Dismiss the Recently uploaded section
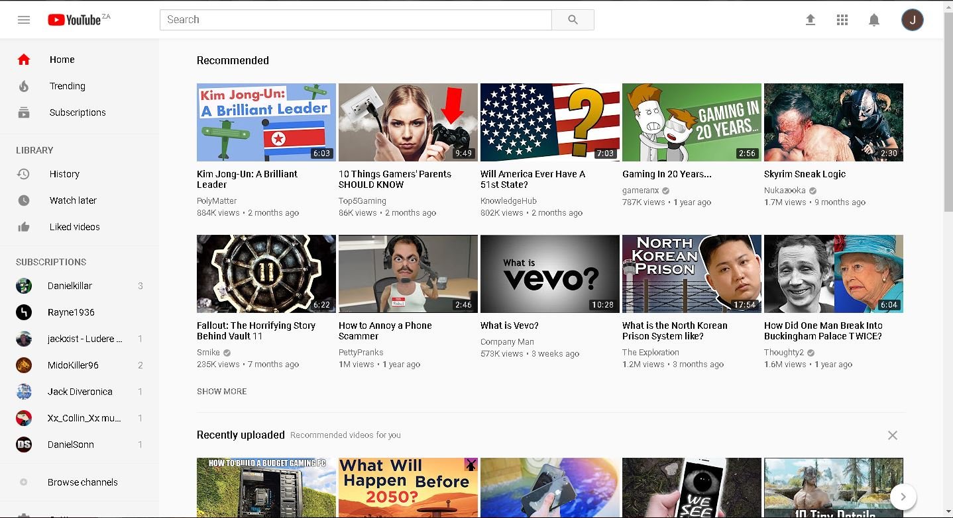 coord(893,435)
